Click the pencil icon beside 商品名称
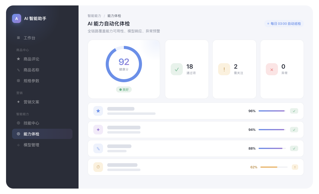The width and height of the screenshot is (319, 194). point(18,70)
